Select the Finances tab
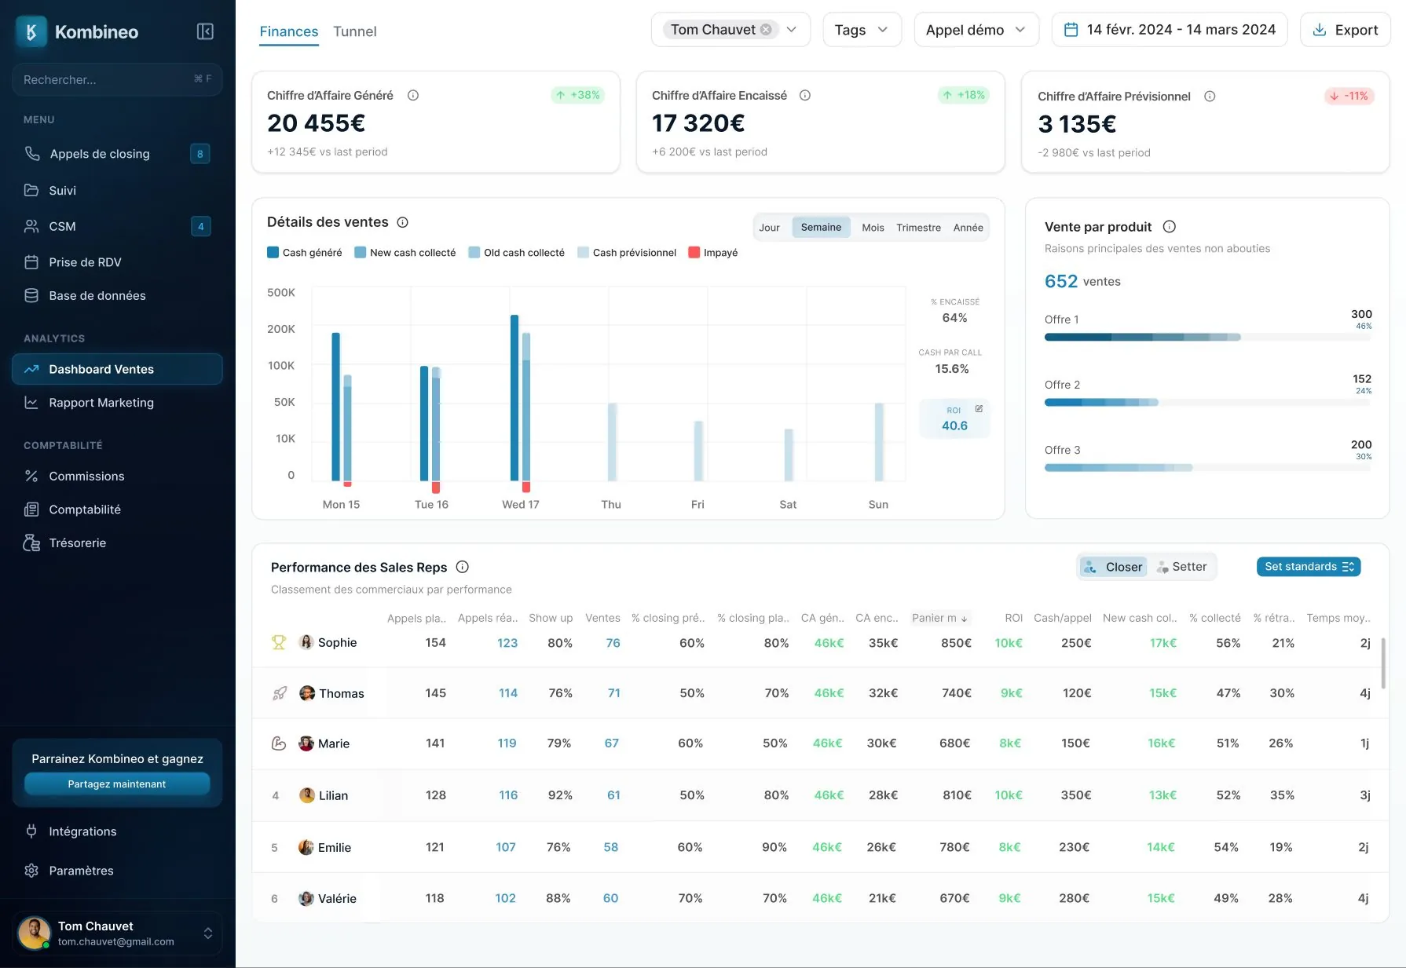Viewport: 1406px width, 968px height. coord(289,31)
